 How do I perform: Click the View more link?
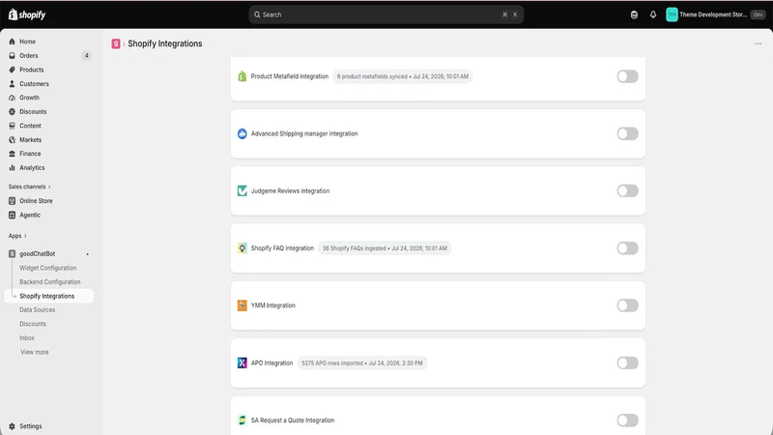point(35,352)
